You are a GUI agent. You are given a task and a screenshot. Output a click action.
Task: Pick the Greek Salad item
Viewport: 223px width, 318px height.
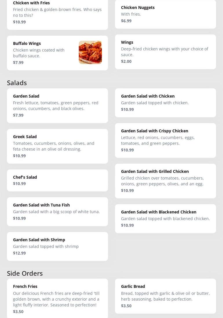(57, 146)
